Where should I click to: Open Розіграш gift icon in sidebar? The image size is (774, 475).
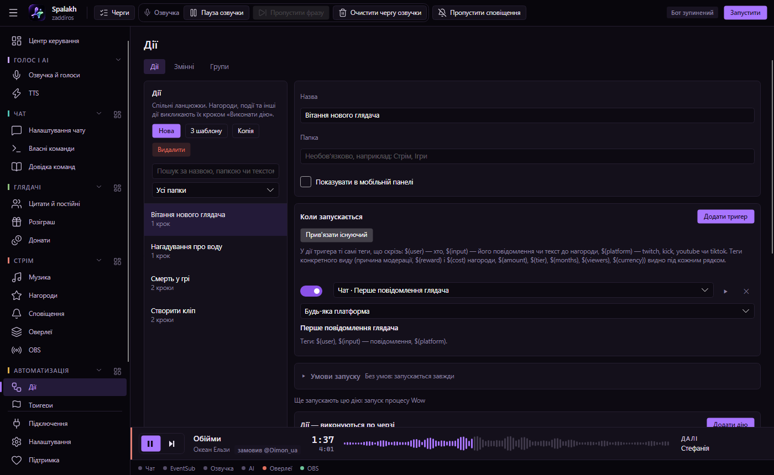click(x=17, y=222)
